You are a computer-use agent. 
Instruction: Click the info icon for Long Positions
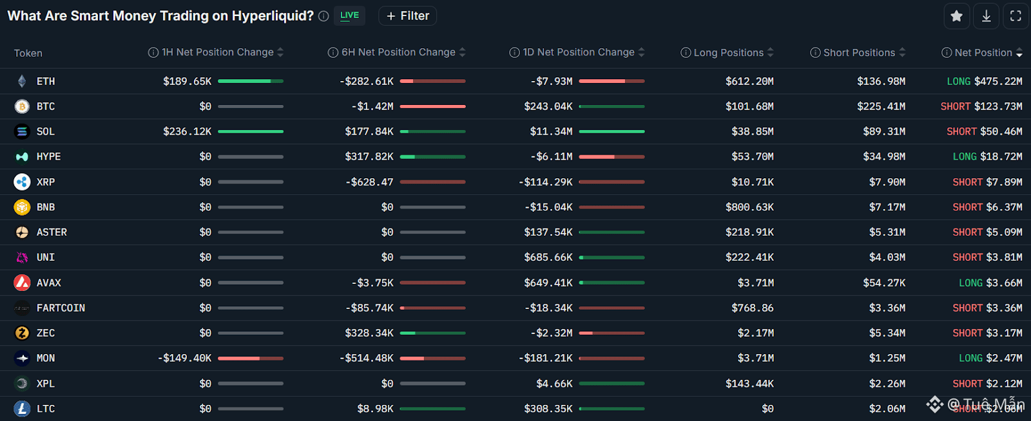click(x=686, y=53)
